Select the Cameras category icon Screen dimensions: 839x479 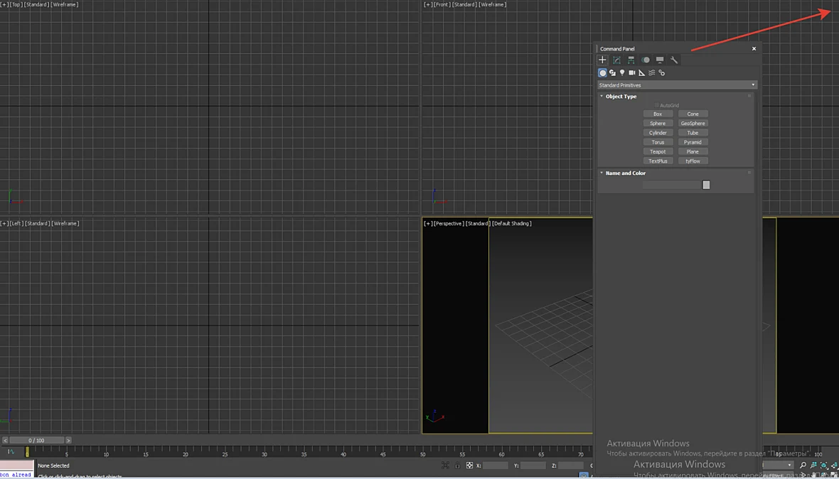tap(632, 72)
